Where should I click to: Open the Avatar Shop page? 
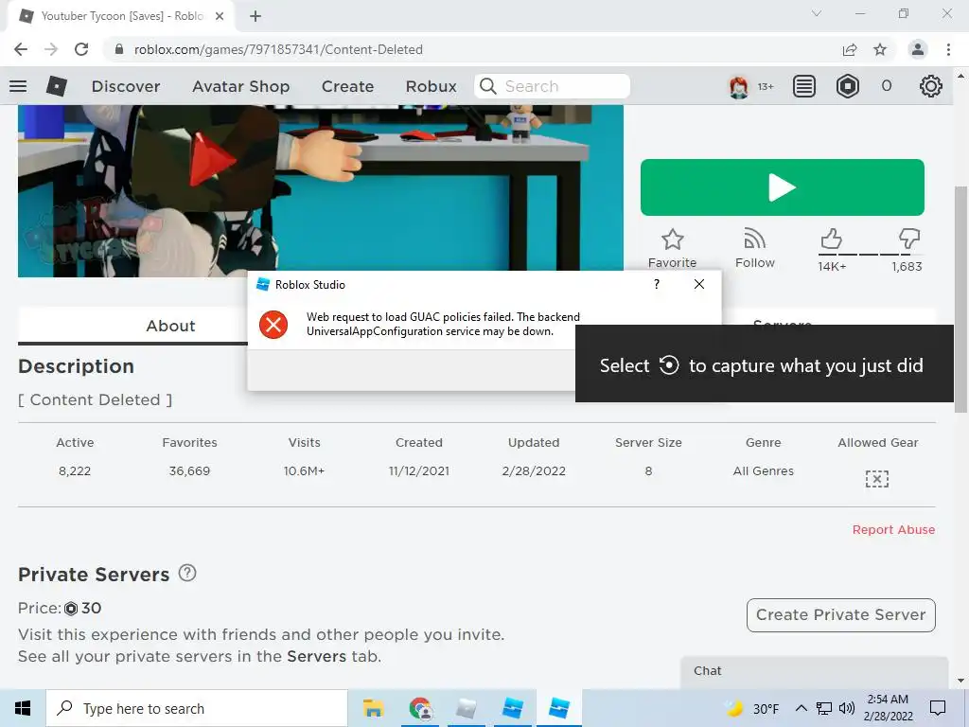click(241, 86)
